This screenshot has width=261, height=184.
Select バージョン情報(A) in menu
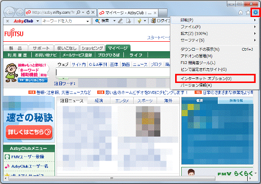pos(214,85)
